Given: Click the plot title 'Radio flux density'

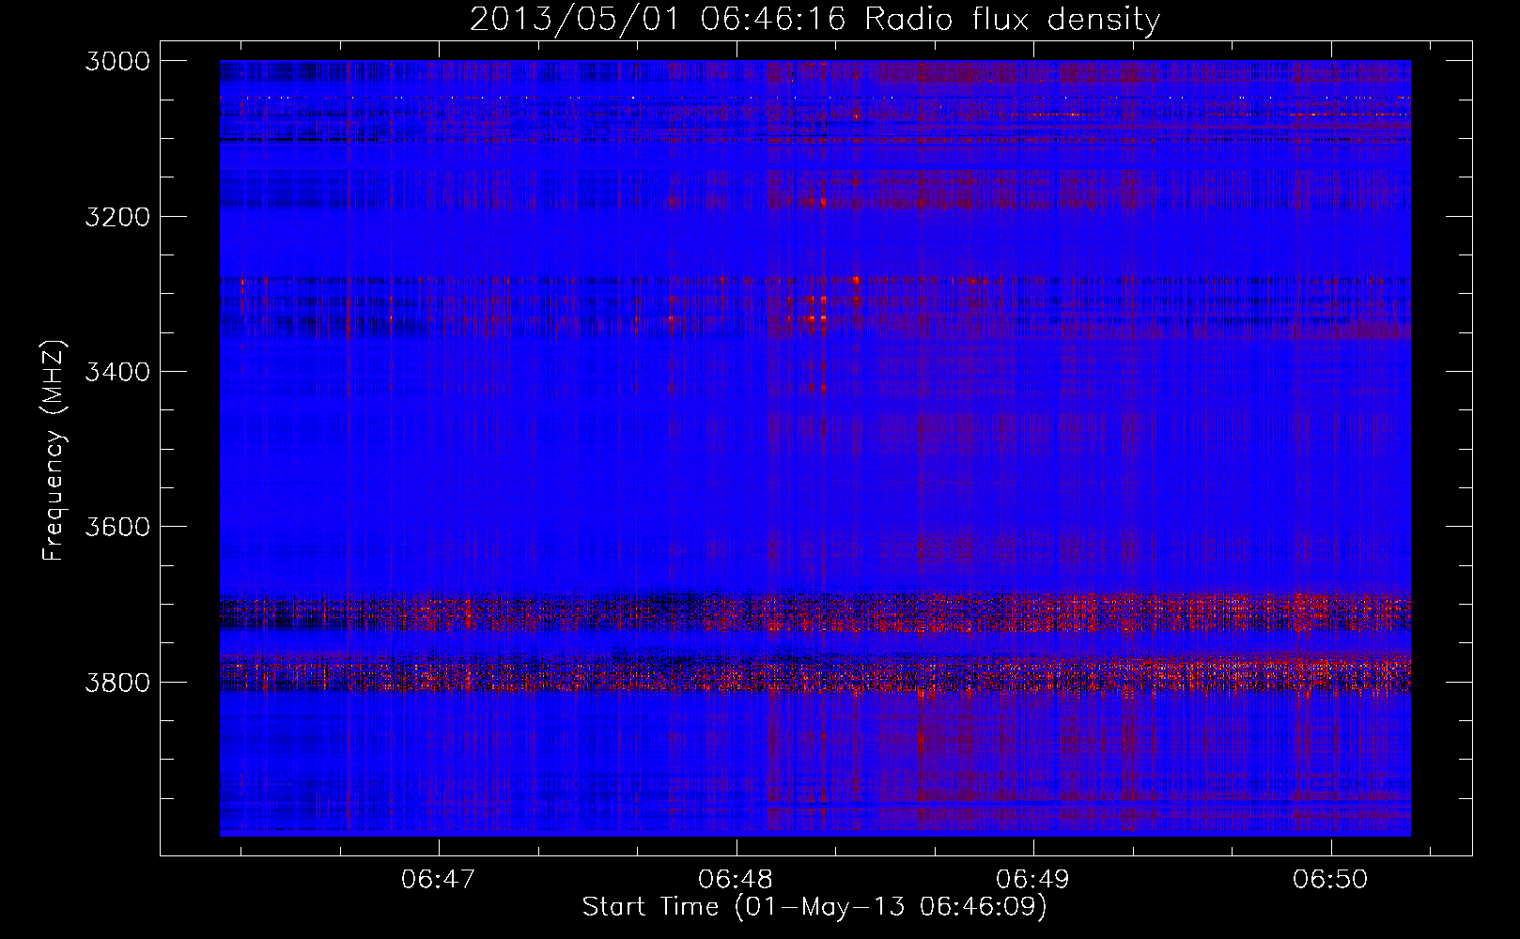Looking at the screenshot, I should tap(1013, 20).
